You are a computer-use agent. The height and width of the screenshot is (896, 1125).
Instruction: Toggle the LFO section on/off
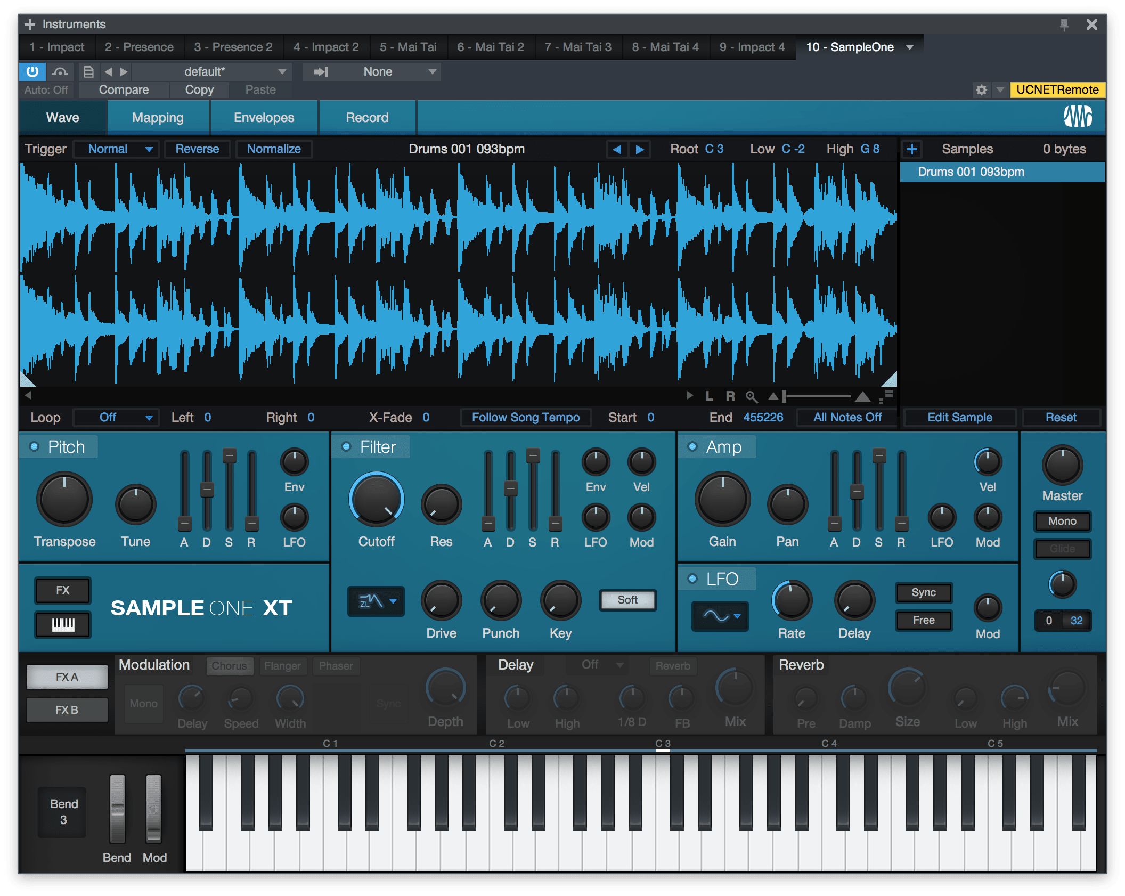click(x=692, y=579)
